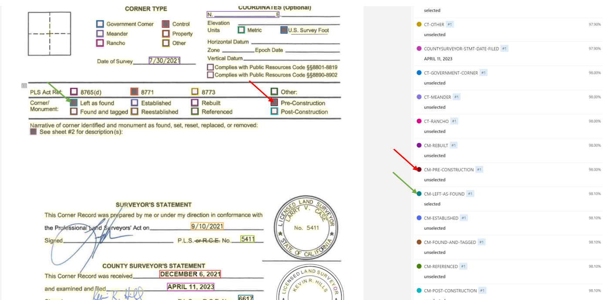Screen dimensions: 606x300
Task: Click the blue dot for CM-ESTABLISHED
Action: [x=419, y=218]
